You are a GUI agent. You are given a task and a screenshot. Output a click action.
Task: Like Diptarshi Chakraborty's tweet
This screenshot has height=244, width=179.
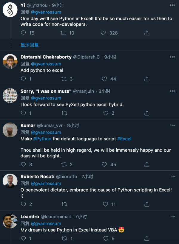[104, 79]
